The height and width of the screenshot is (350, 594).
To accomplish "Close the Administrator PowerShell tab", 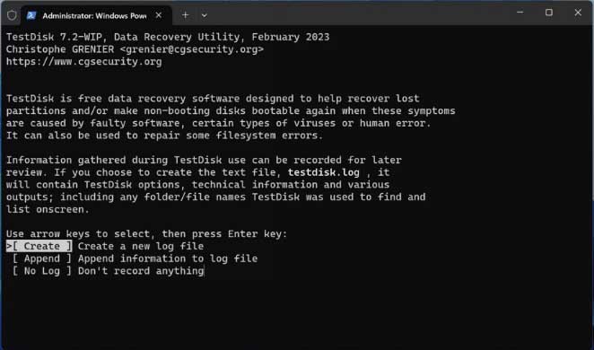I will click(x=159, y=15).
